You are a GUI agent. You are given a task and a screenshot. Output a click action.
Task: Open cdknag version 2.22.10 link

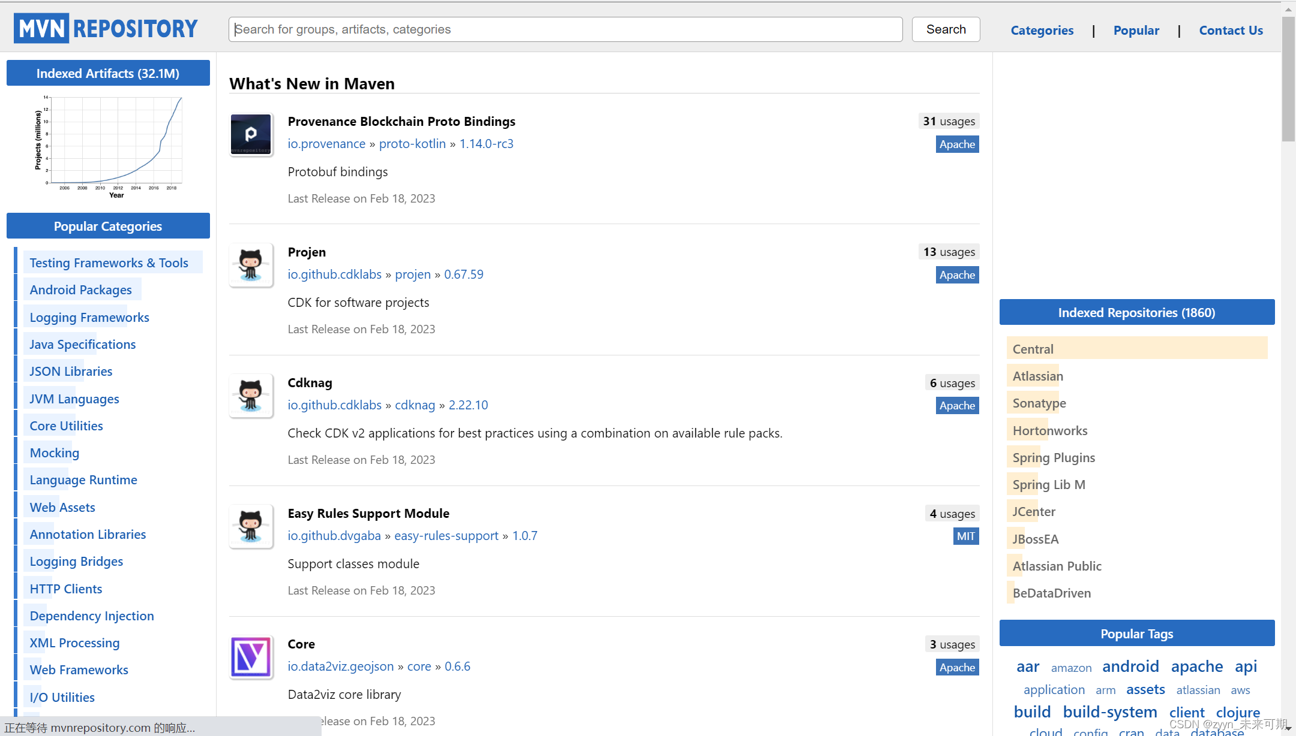(469, 405)
